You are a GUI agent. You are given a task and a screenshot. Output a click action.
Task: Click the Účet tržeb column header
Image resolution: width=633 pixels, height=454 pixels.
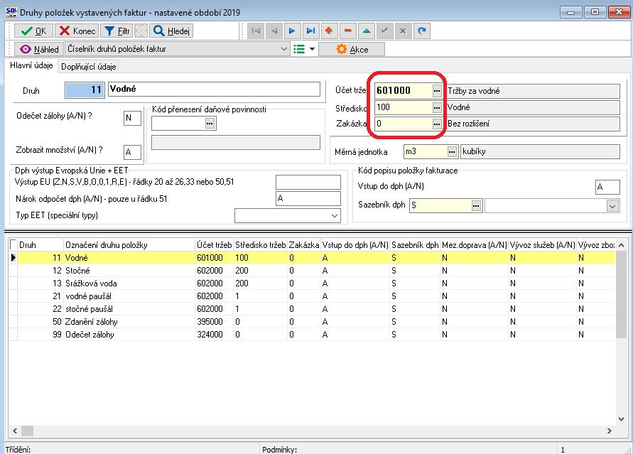point(214,245)
